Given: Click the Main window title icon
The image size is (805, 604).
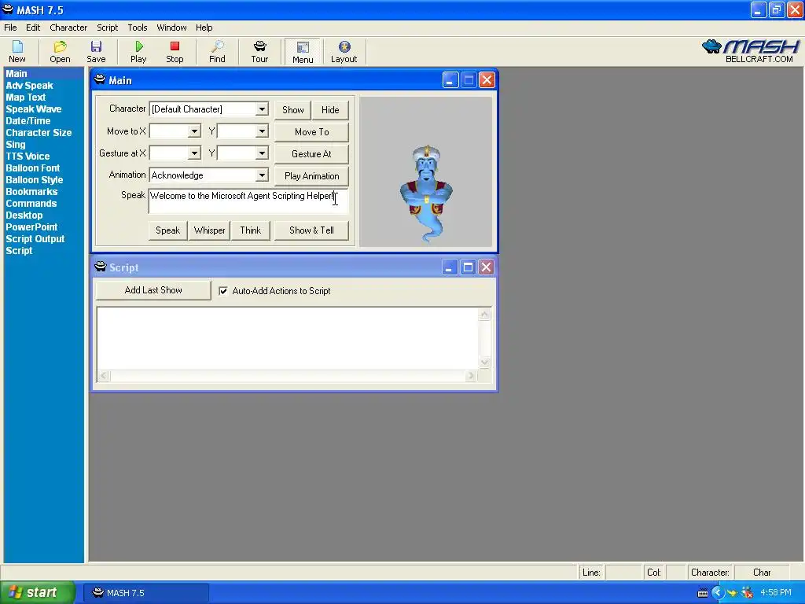Looking at the screenshot, I should 100,79.
